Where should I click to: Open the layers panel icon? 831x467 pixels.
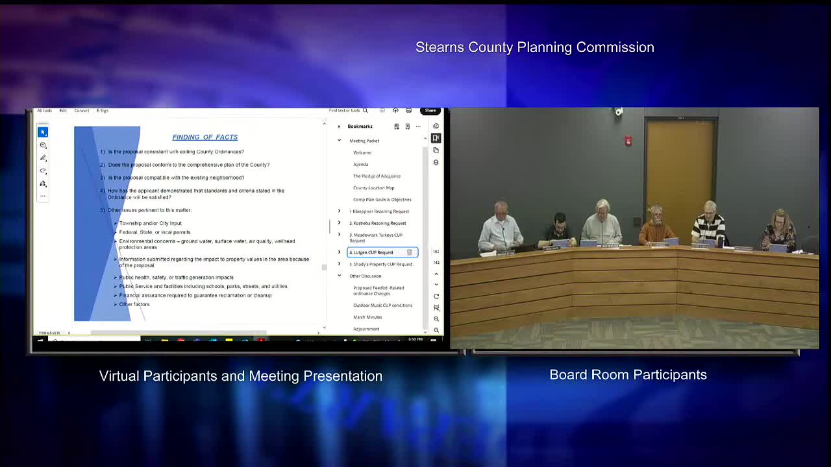(436, 163)
